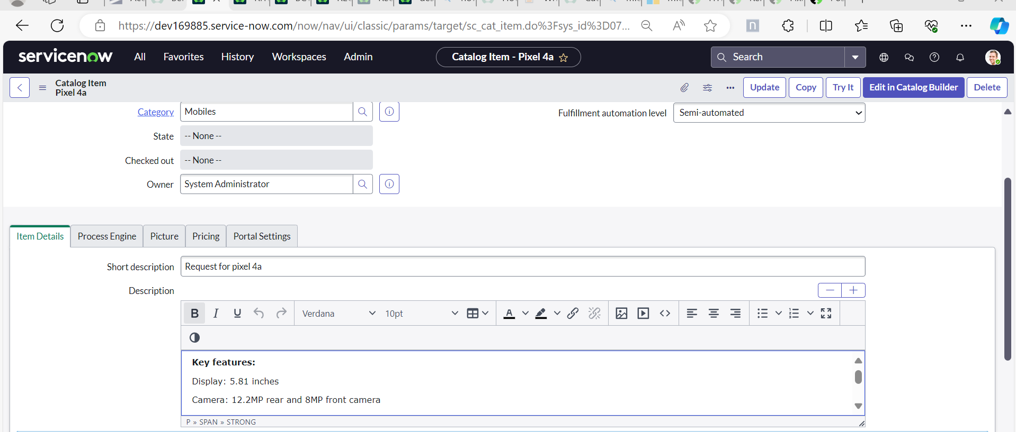Toggle italic text formatting

[216, 314]
